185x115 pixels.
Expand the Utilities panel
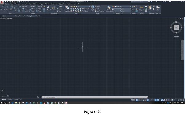point(143,13)
